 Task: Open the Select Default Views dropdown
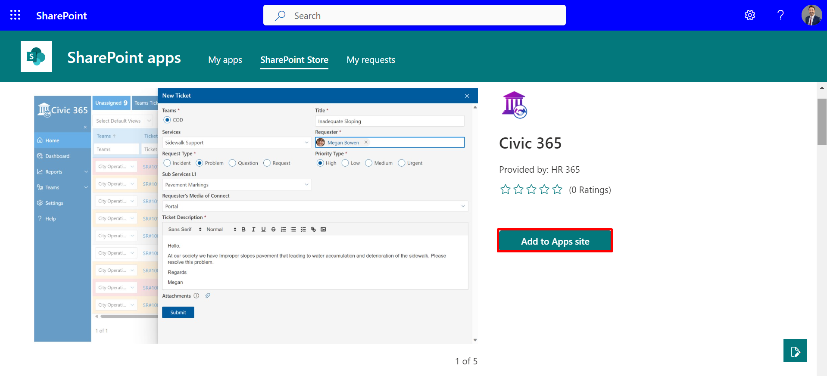coord(124,121)
